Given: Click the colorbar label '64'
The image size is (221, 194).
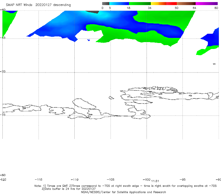Looking at the screenshot, I should [194, 8].
